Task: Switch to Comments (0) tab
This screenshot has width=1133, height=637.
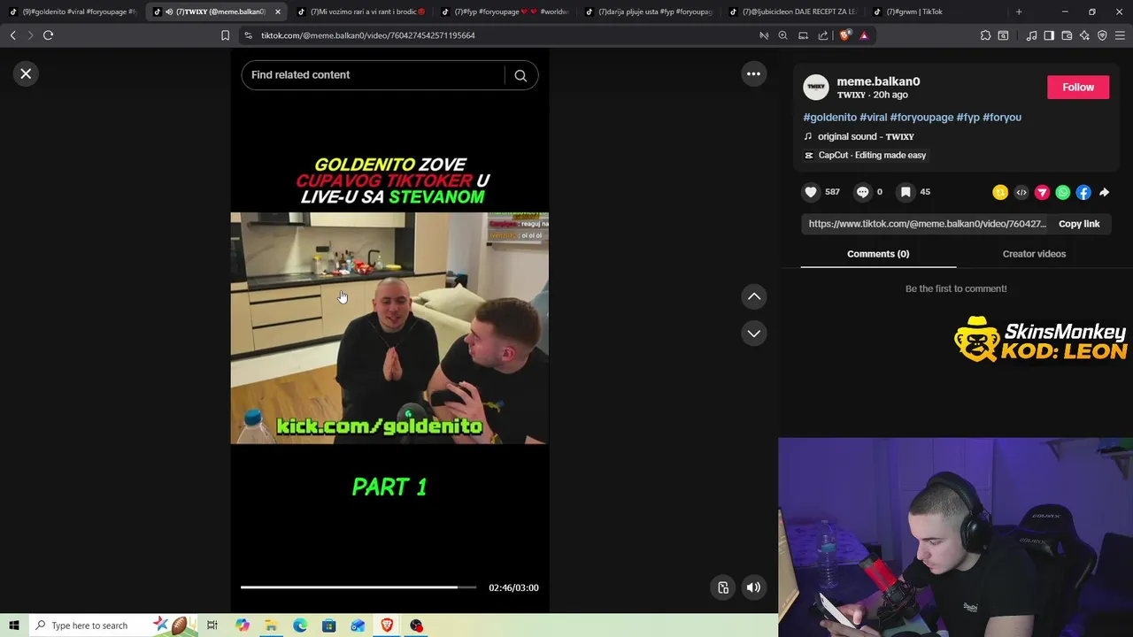Action: (x=878, y=254)
